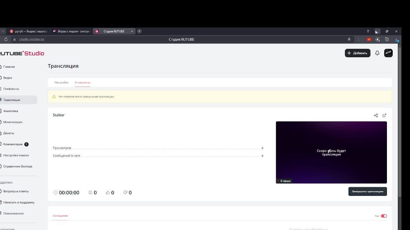Switch to the Играю с модом browser tab

(71, 31)
